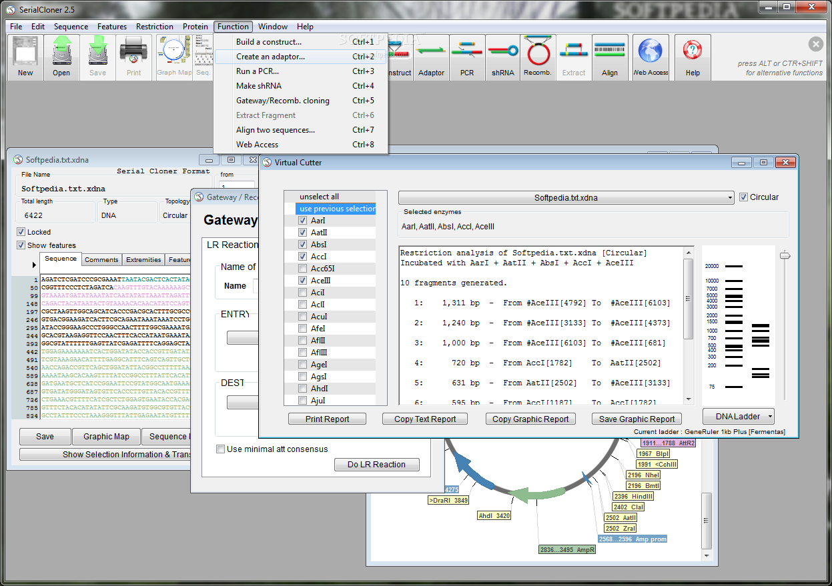Click the AmpR 2836...3495 feature label
This screenshot has width=832, height=586.
tap(567, 550)
